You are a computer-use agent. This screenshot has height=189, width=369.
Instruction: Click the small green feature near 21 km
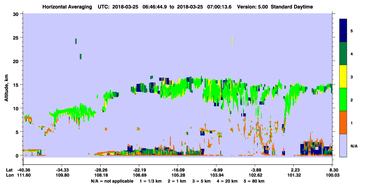(81, 56)
